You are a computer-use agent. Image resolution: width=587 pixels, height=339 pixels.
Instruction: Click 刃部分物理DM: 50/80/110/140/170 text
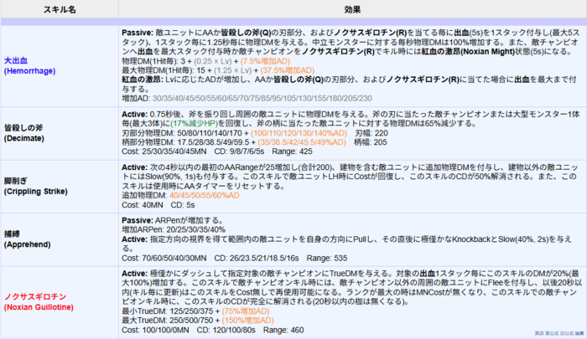point(182,133)
